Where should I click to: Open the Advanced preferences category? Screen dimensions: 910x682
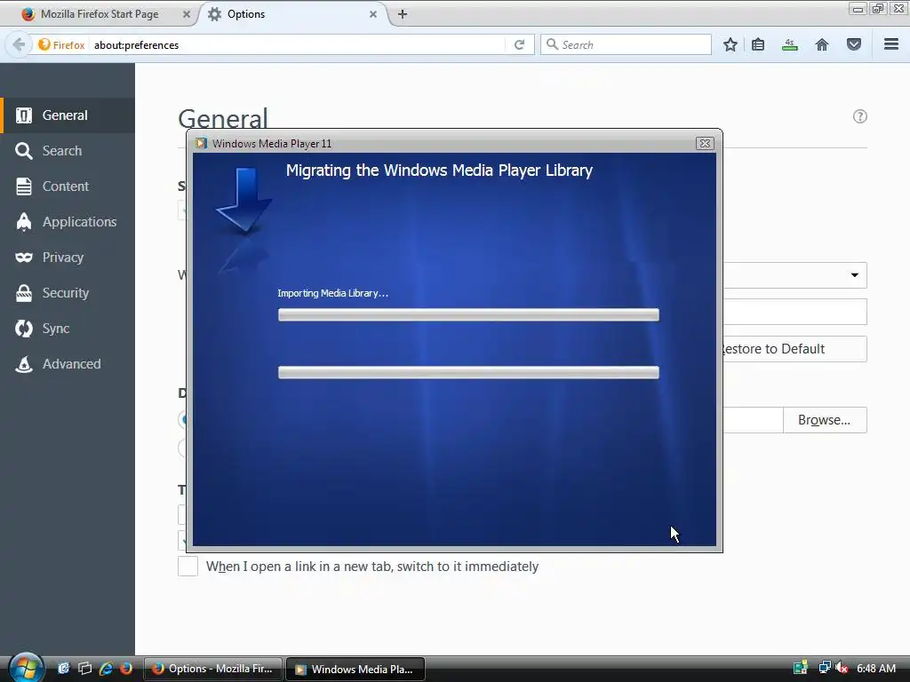click(x=68, y=363)
